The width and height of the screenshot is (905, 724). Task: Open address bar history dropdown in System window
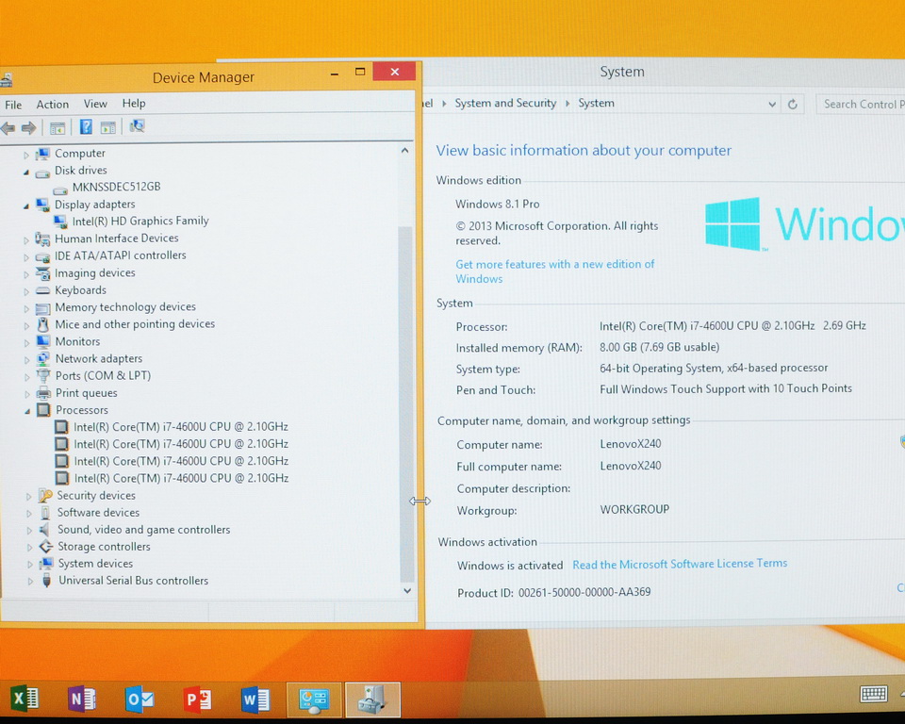(x=772, y=105)
